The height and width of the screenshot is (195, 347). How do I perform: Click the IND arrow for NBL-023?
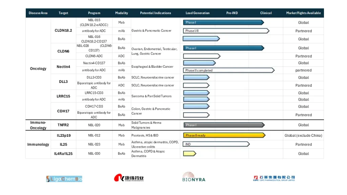coord(216,144)
